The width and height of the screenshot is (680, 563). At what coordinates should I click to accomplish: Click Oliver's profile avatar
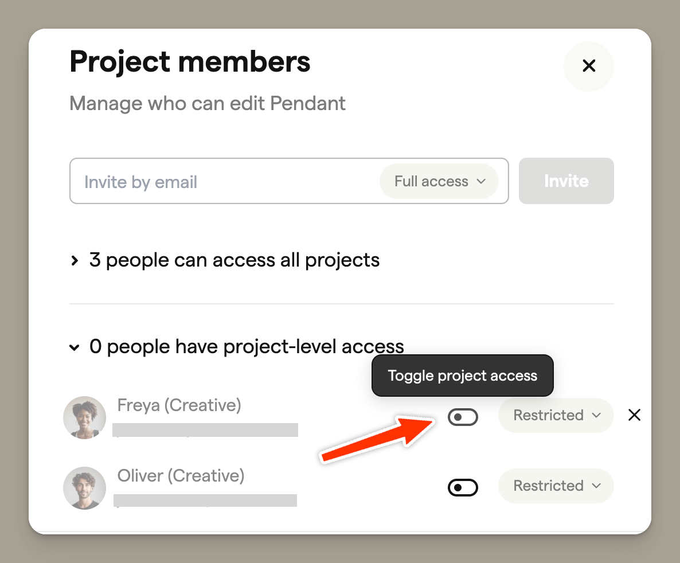pos(84,488)
